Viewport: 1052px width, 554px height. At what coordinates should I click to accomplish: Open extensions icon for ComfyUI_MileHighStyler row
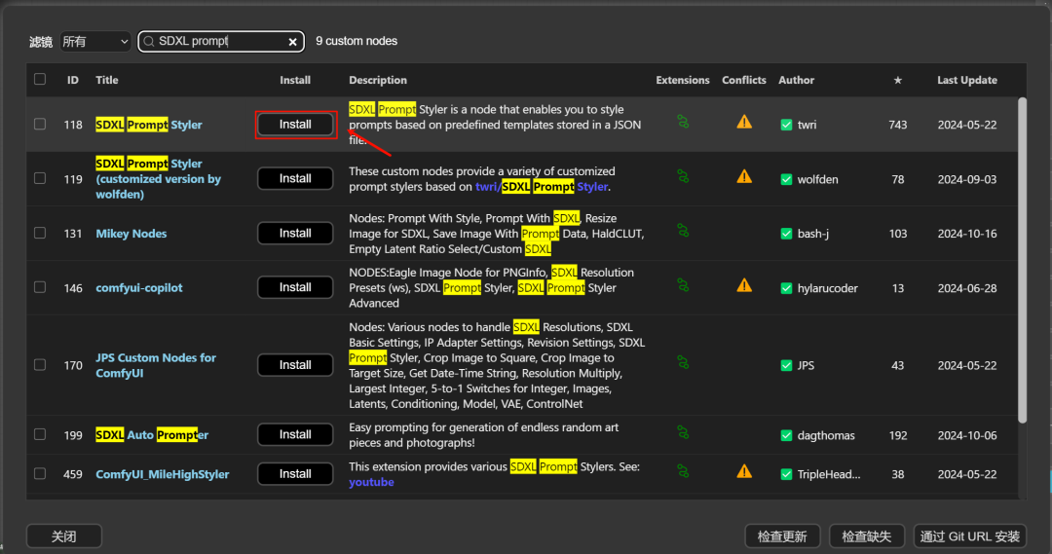click(x=682, y=471)
